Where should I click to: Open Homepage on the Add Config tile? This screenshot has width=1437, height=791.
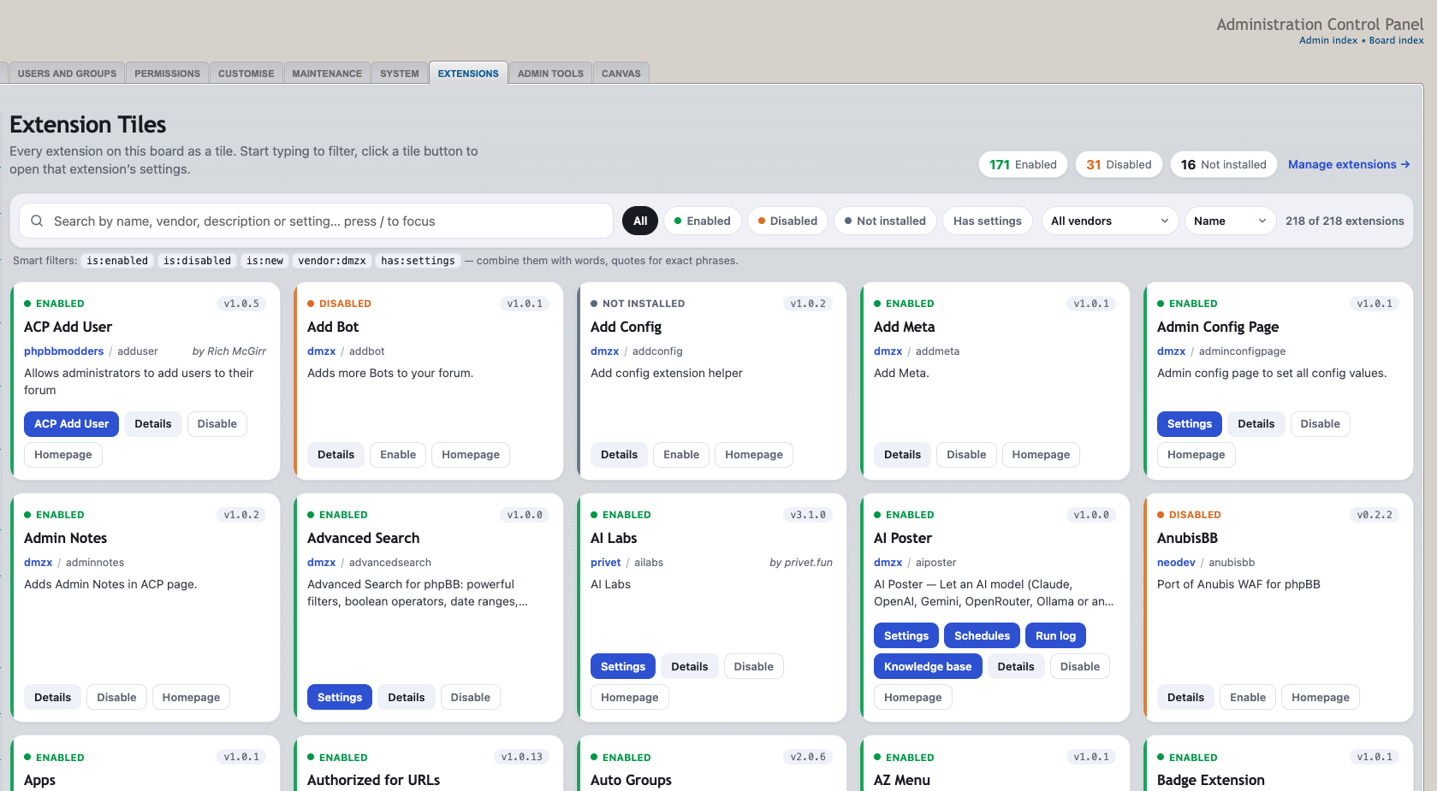click(x=754, y=455)
